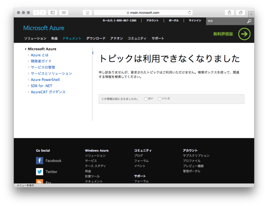The image size is (268, 207).
Task: Expand the Azure とは tree node
Action: coord(28,55)
